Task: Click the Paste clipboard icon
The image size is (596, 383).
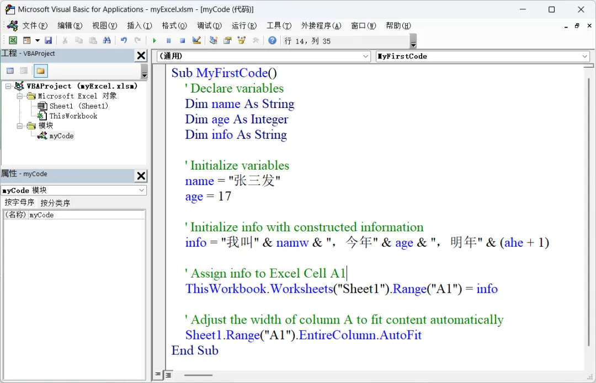Action: pos(93,40)
